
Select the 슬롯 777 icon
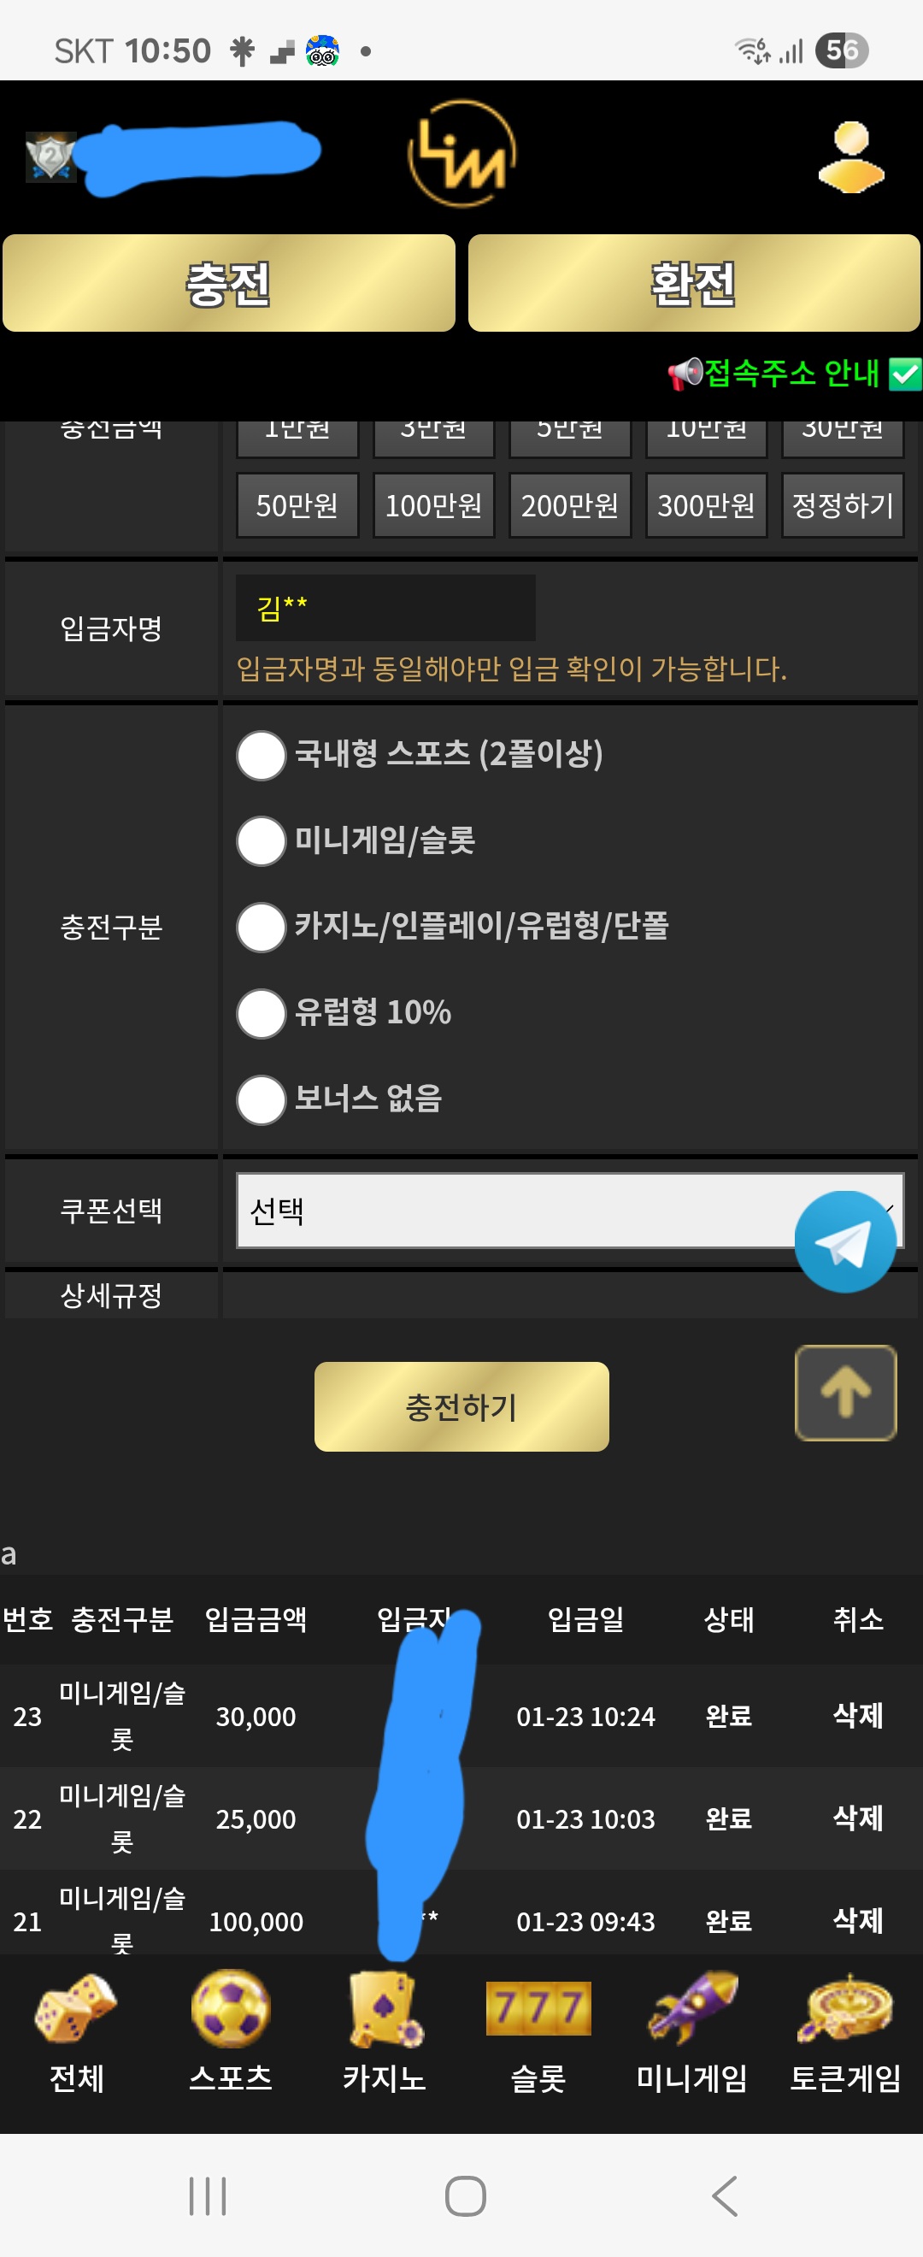538,2010
